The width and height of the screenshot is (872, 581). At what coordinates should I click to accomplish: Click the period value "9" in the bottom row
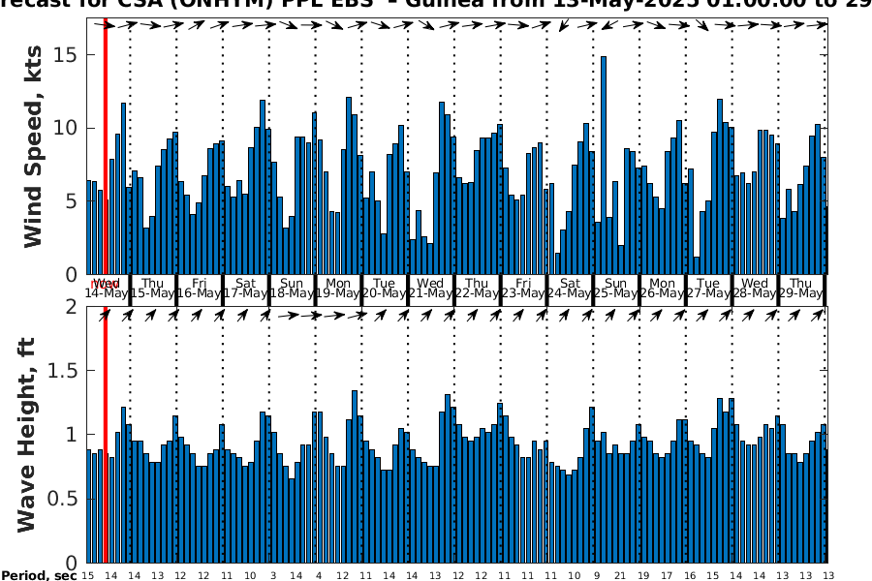pyautogui.click(x=597, y=576)
